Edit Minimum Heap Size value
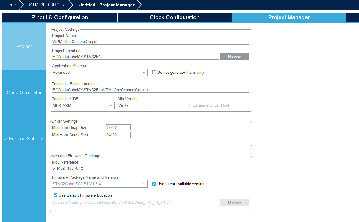359x222 pixels. (118, 128)
